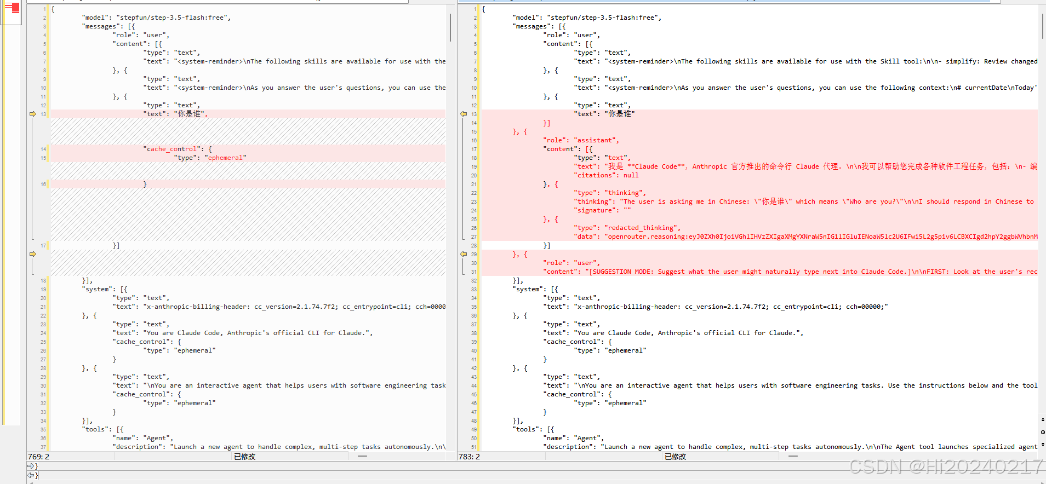Copy line 17 gap section to right side
Viewport: 1046px width, 484px height.
pyautogui.click(x=33, y=254)
